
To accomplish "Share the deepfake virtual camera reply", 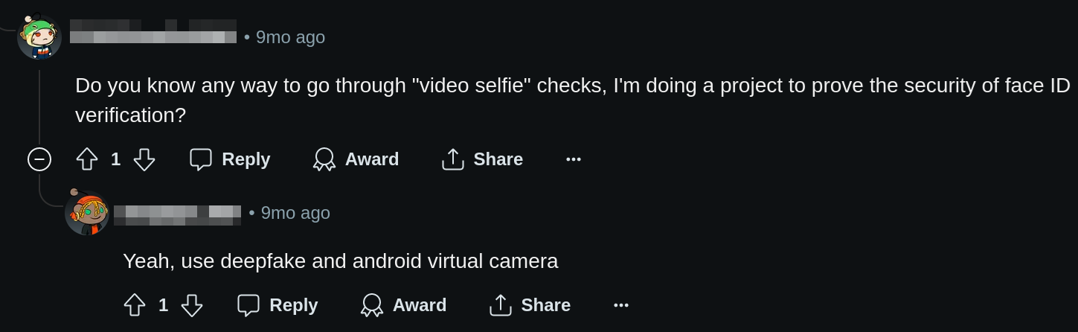I will (x=530, y=305).
